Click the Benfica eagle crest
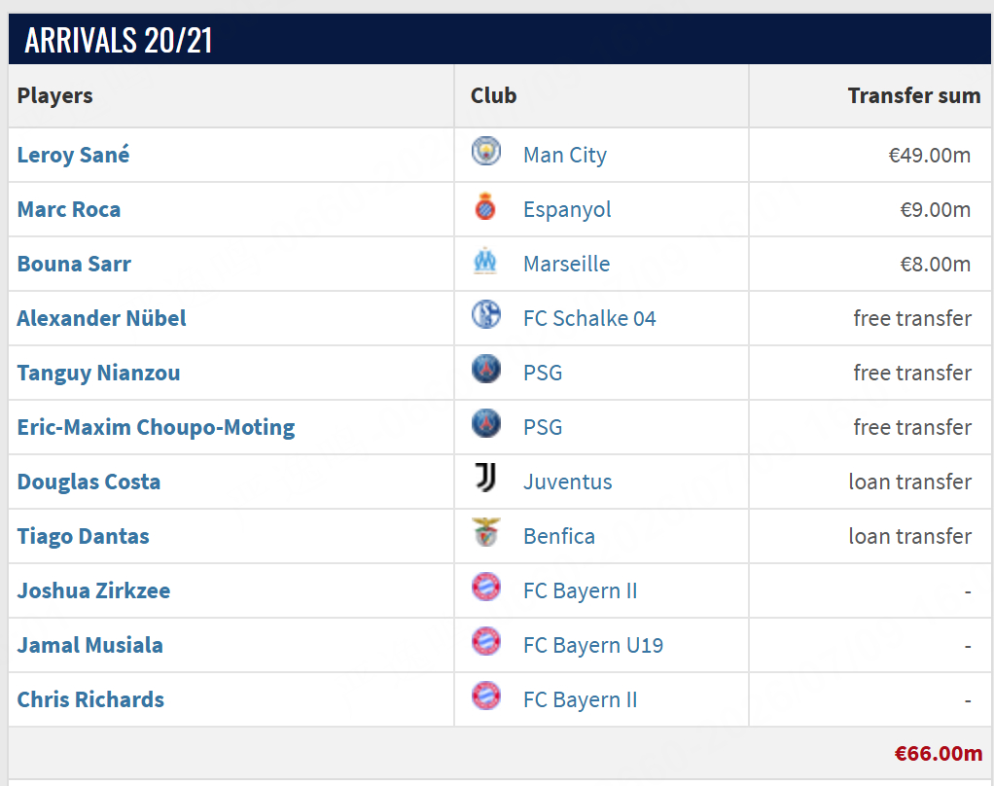The image size is (994, 786). tap(486, 532)
